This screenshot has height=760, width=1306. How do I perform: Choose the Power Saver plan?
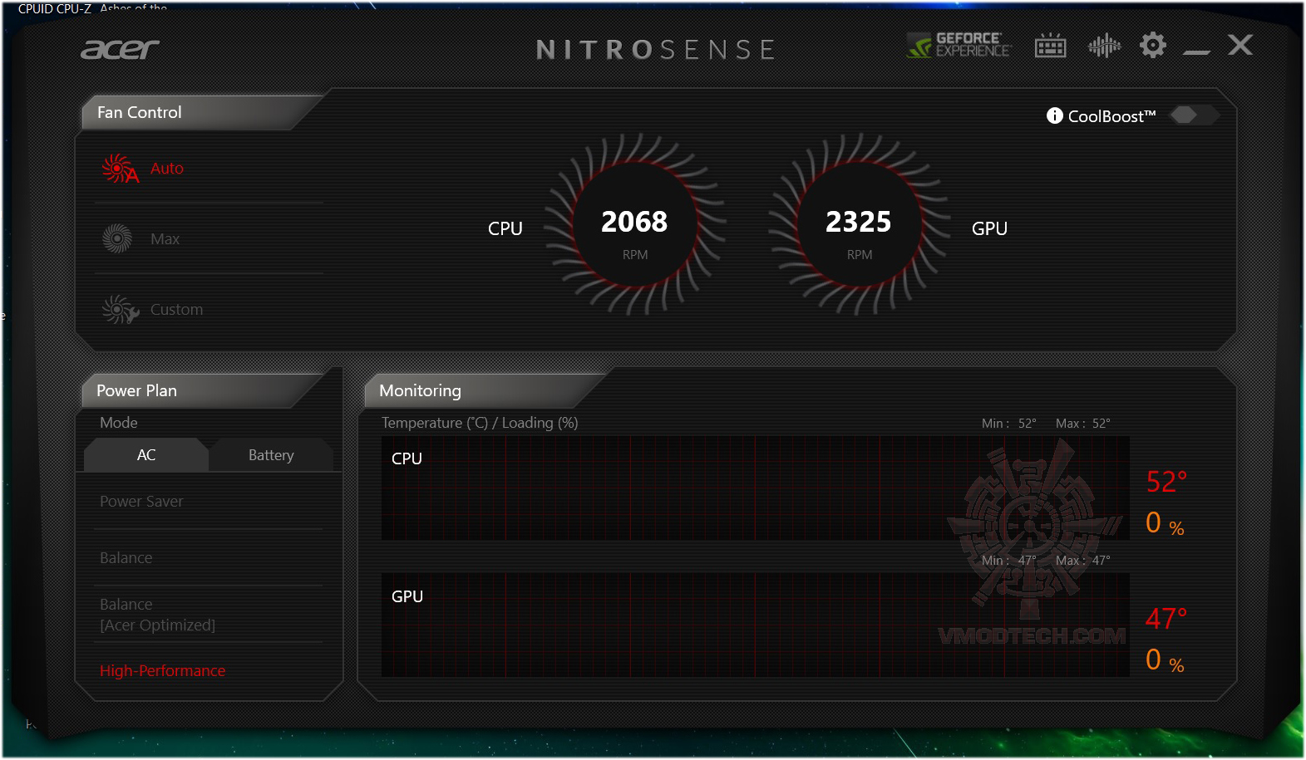click(x=141, y=502)
